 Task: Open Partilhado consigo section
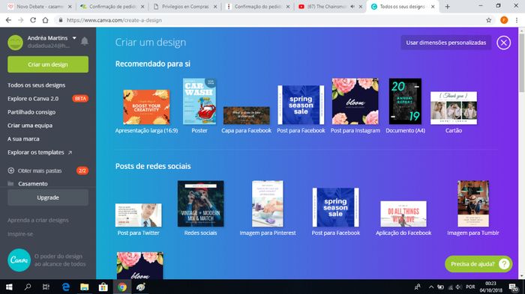click(x=31, y=112)
